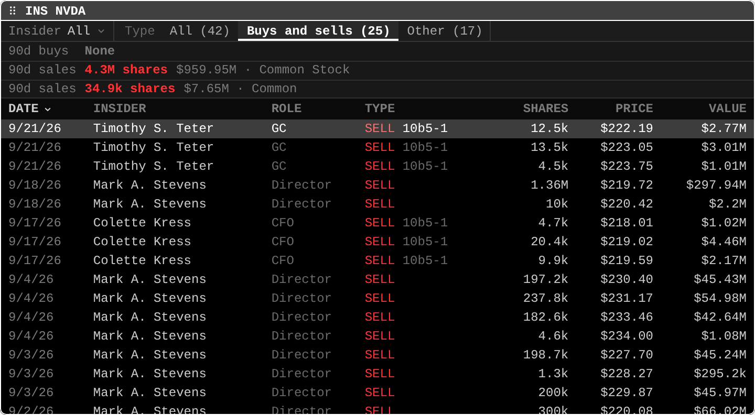Screen dimensions: 755x415
Task: Click the PRICE column header
Action: (634, 108)
